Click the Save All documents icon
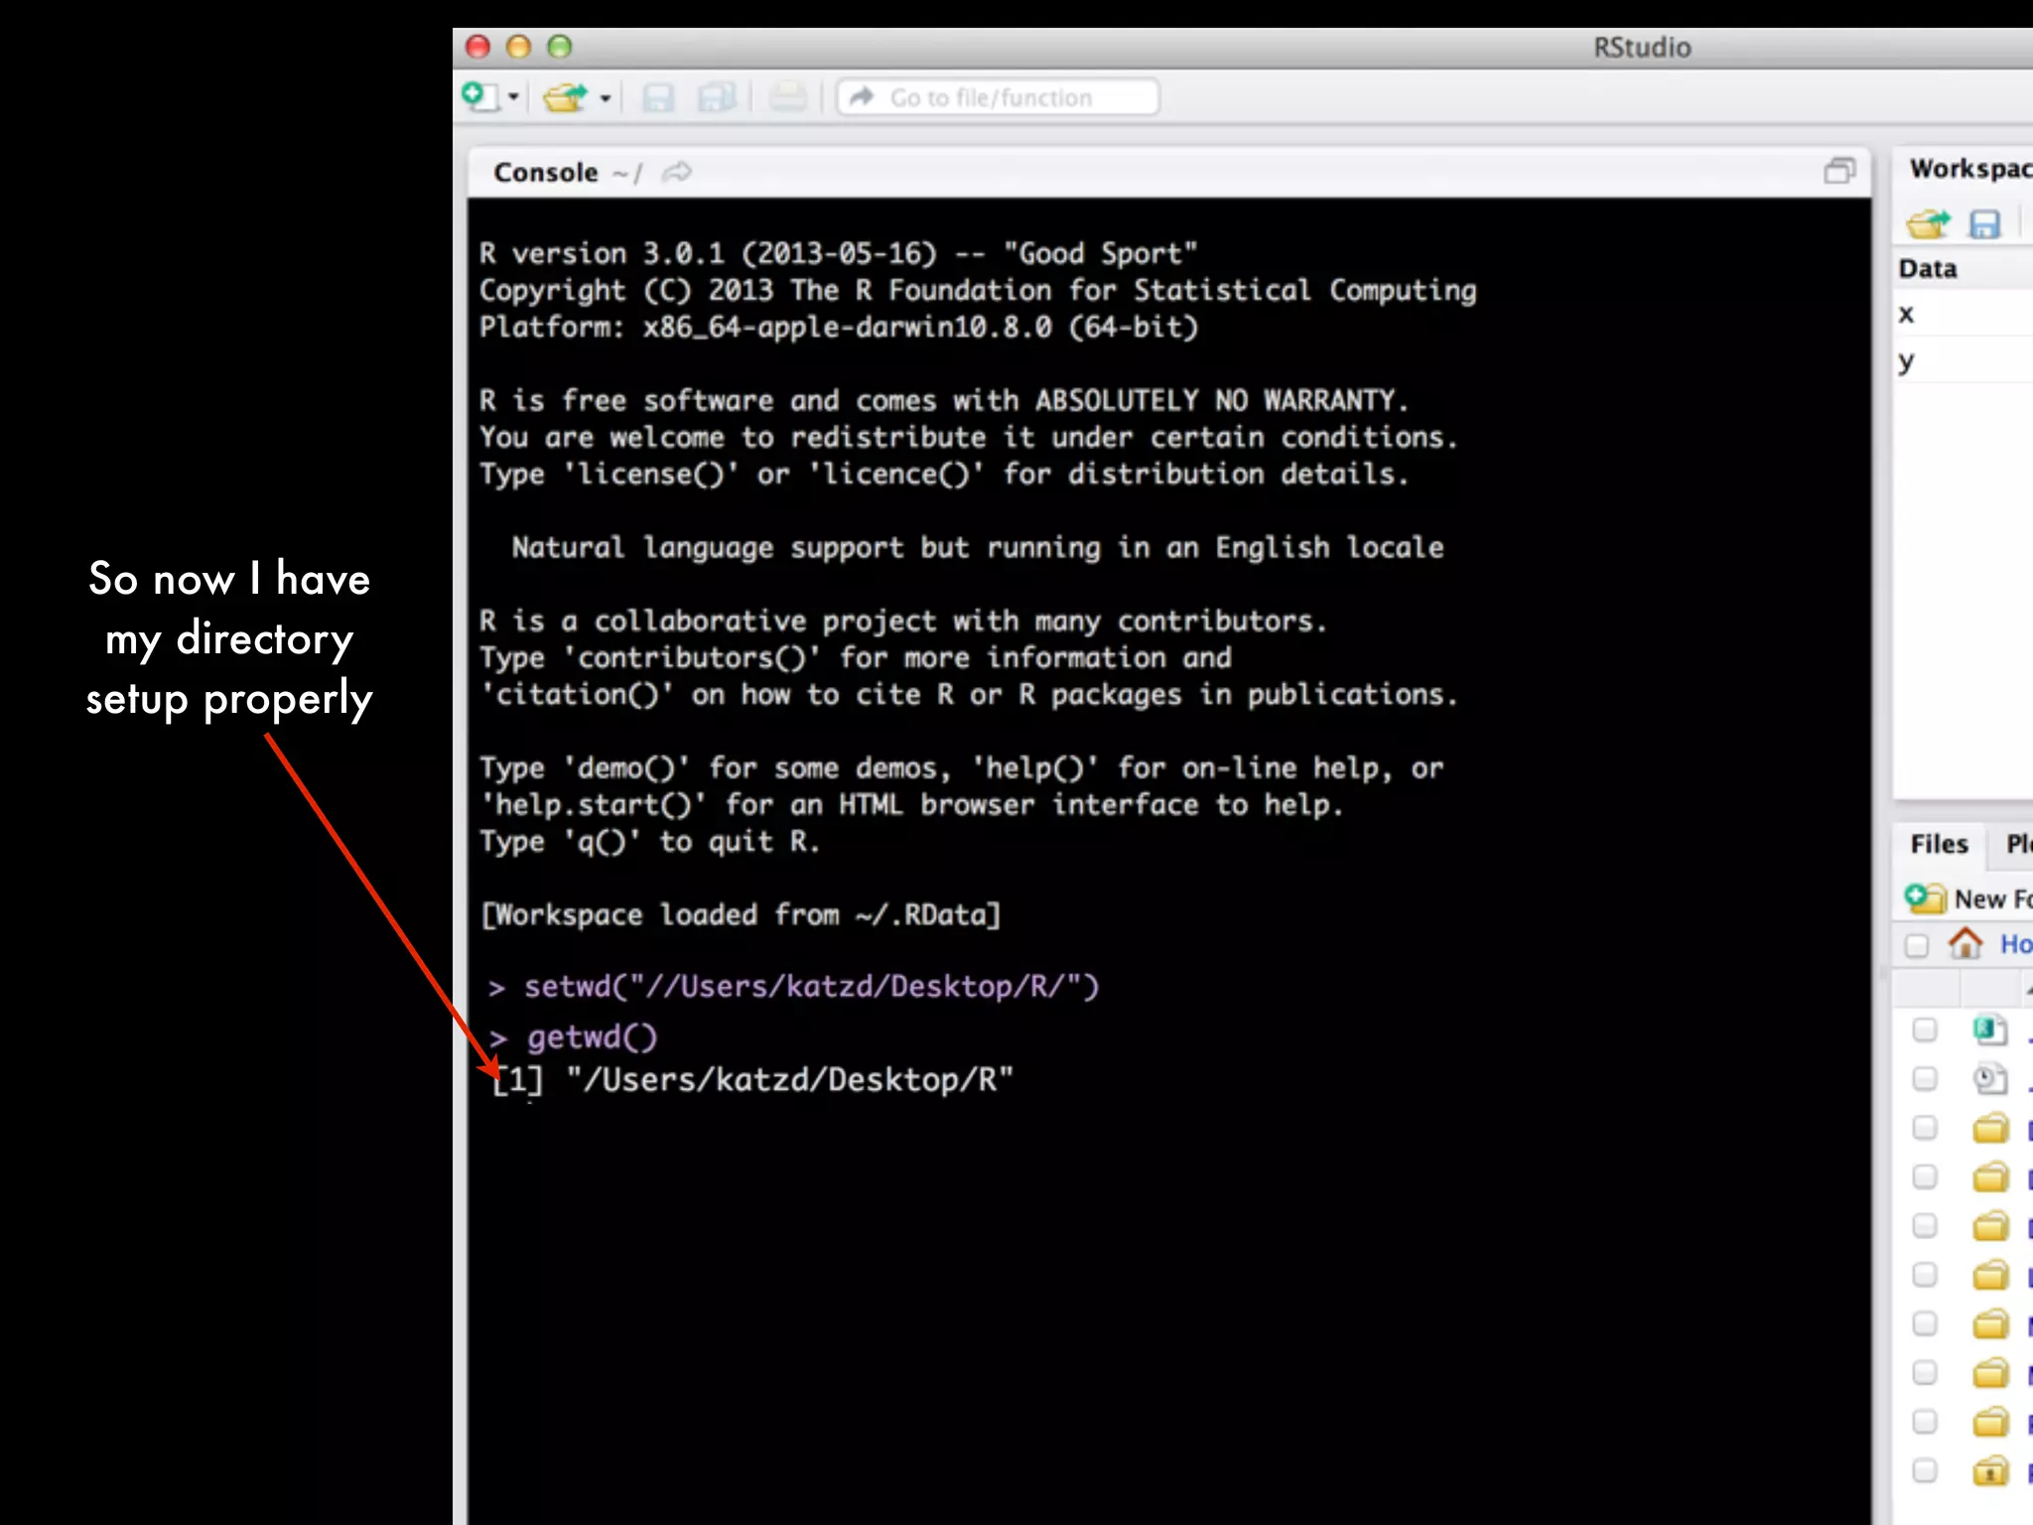The image size is (2033, 1525). pos(716,97)
